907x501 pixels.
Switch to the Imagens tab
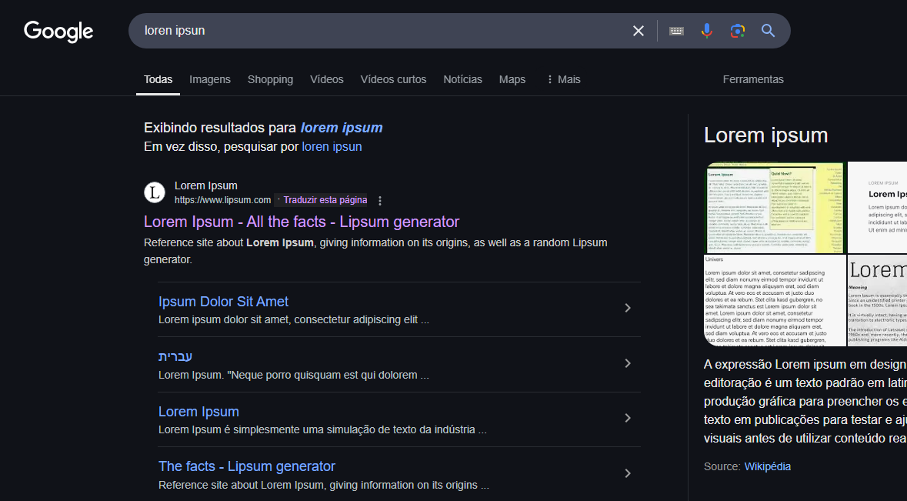coord(210,79)
